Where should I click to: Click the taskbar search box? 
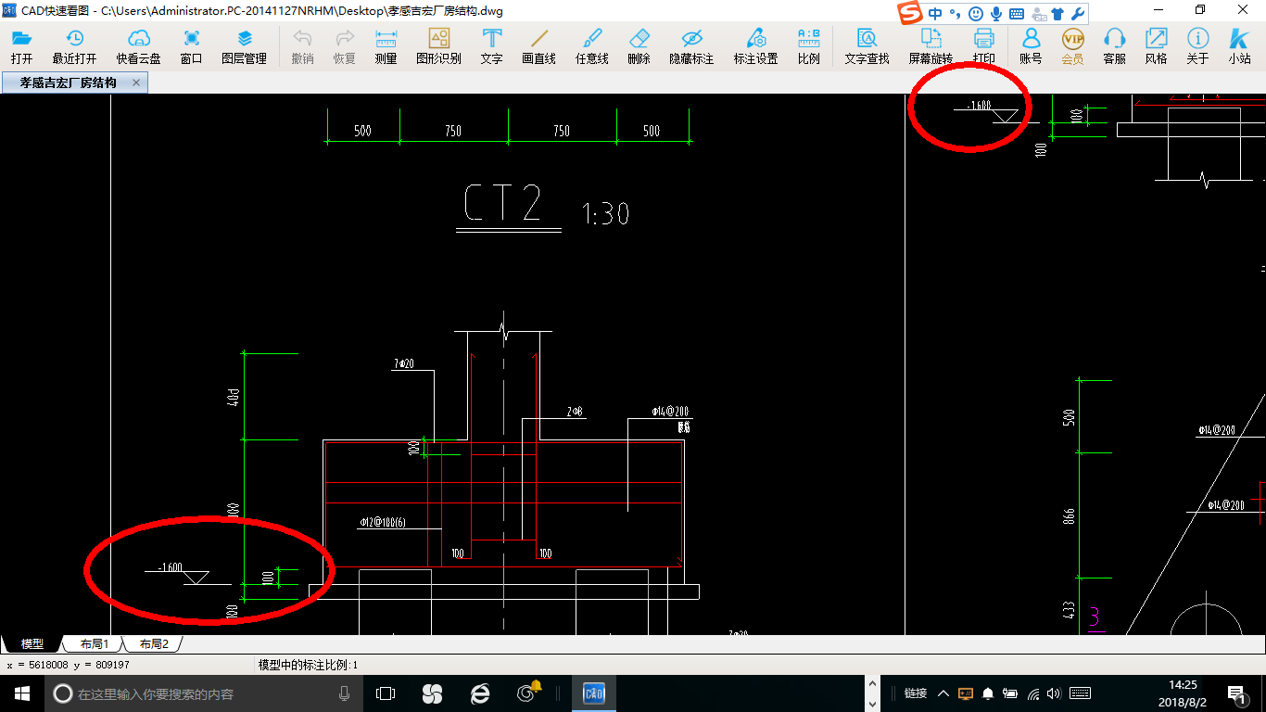pos(203,693)
